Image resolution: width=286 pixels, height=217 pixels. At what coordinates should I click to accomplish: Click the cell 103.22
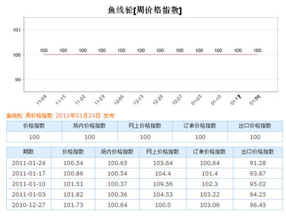[x=210, y=194]
